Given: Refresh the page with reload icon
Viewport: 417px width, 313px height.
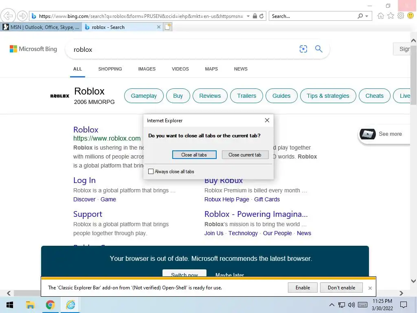Looking at the screenshot, I should [x=261, y=16].
